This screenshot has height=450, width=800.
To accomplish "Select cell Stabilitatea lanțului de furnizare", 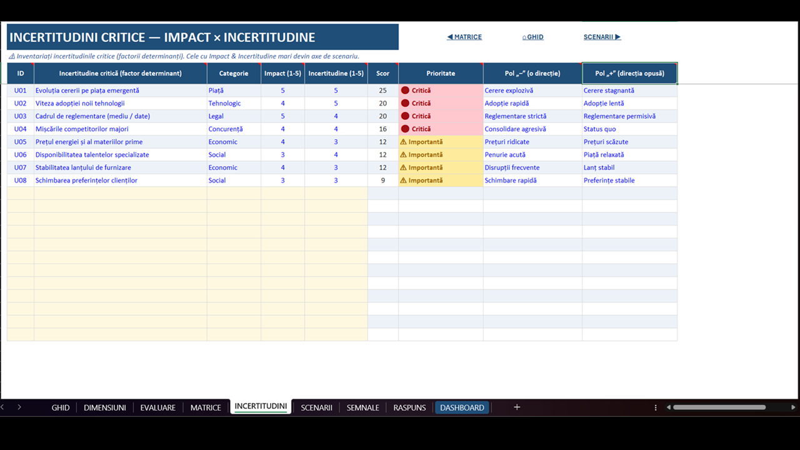I will pos(121,167).
